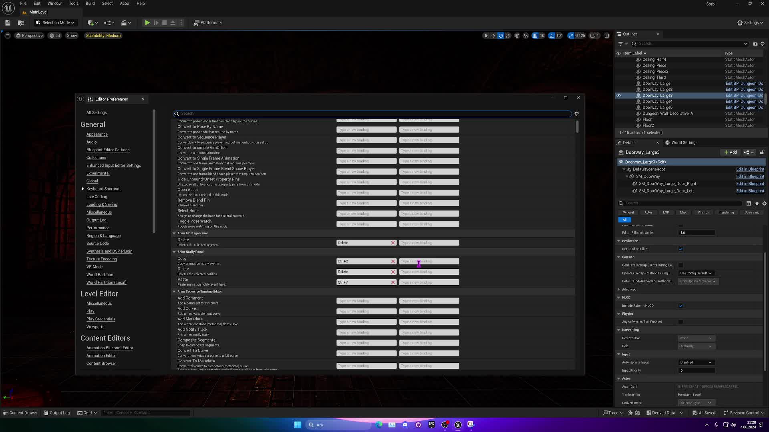Enable the Async Physics Tick checkbox
Screen dimensions: 769x432
pyautogui.click(x=681, y=322)
